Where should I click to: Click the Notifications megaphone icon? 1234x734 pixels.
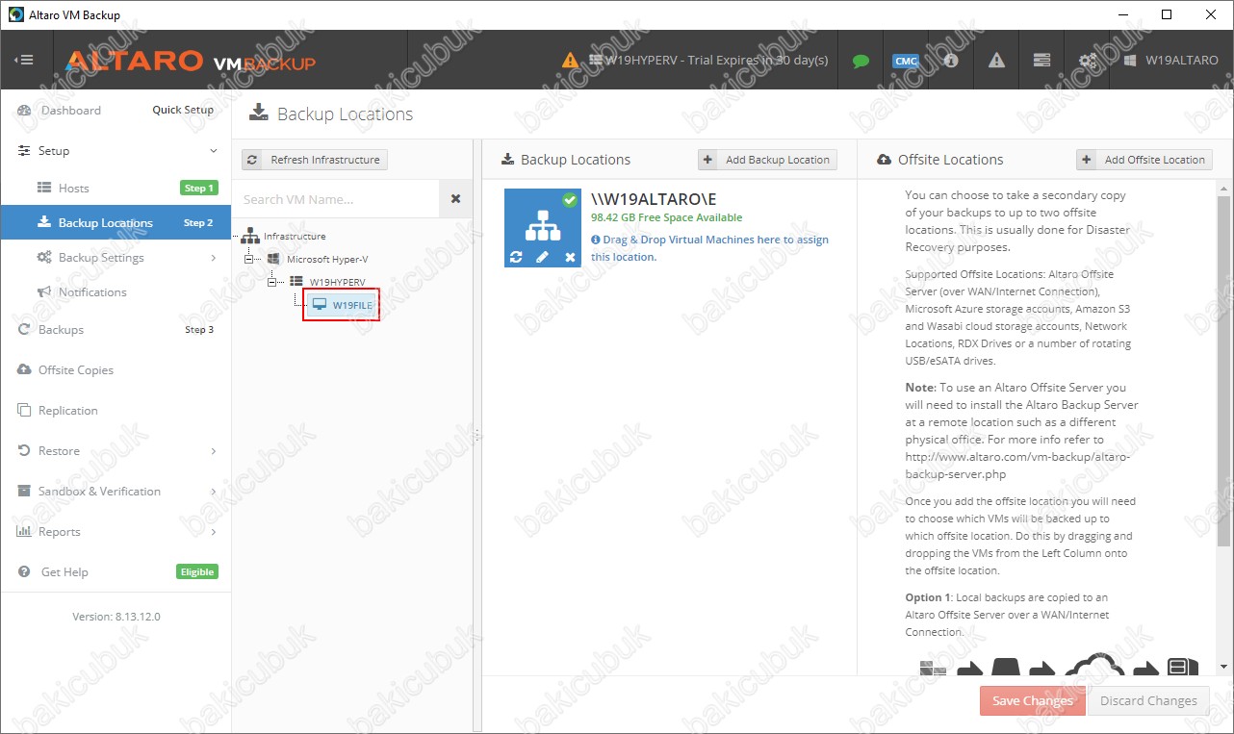point(44,292)
